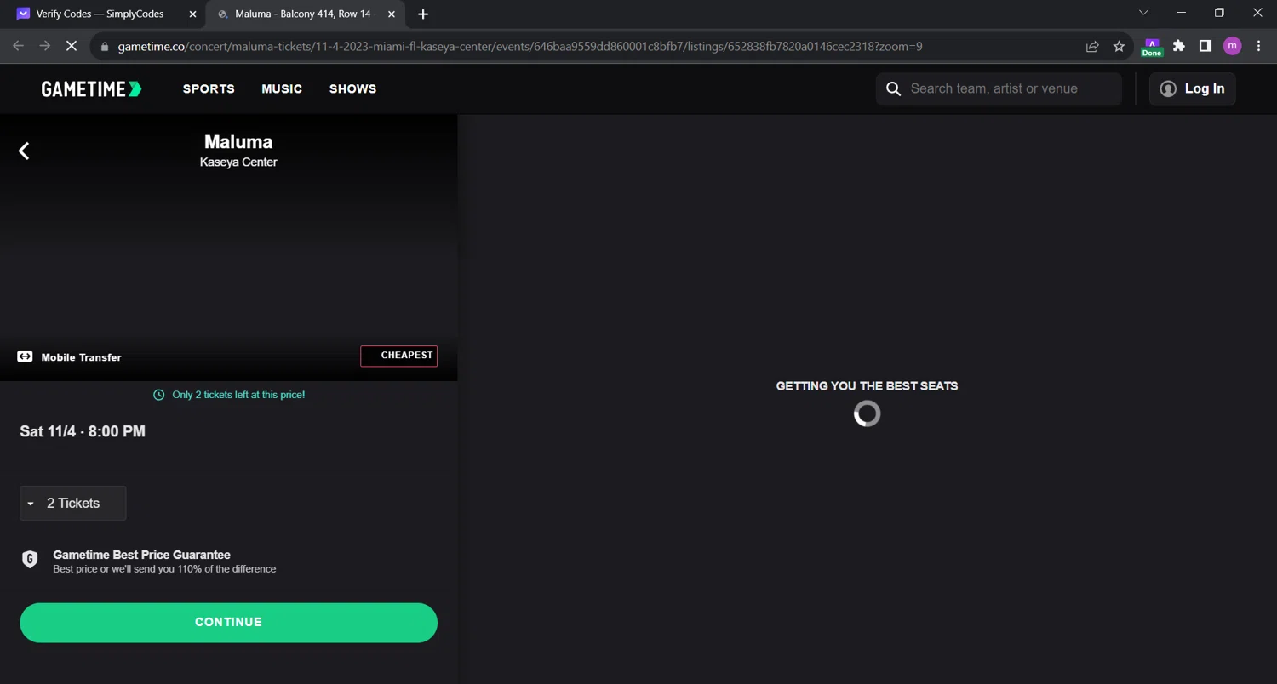
Task: Click the Mobile Transfer ticket icon
Action: click(25, 356)
